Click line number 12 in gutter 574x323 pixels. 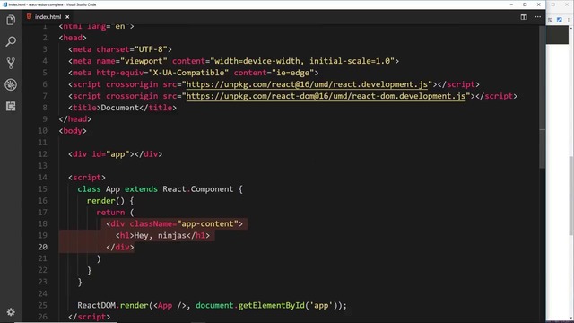(42, 153)
